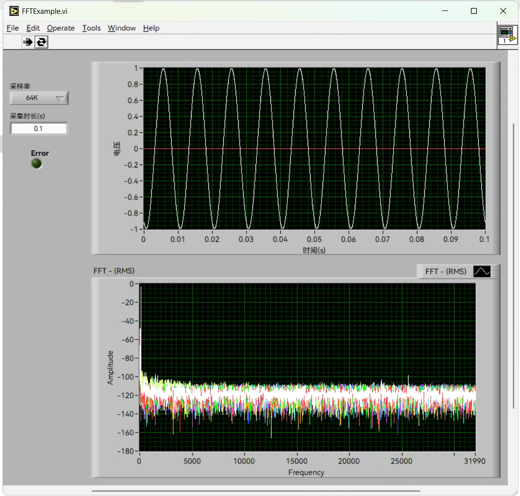Click the 31990 frequency axis end value

(x=475, y=461)
